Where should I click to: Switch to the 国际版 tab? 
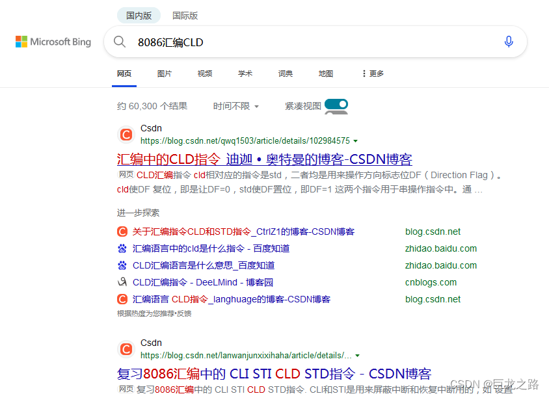pyautogui.click(x=185, y=16)
